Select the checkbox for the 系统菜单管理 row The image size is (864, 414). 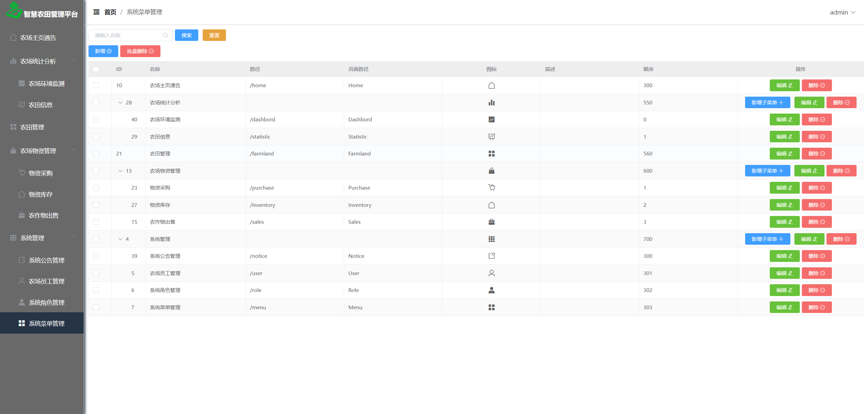click(96, 308)
